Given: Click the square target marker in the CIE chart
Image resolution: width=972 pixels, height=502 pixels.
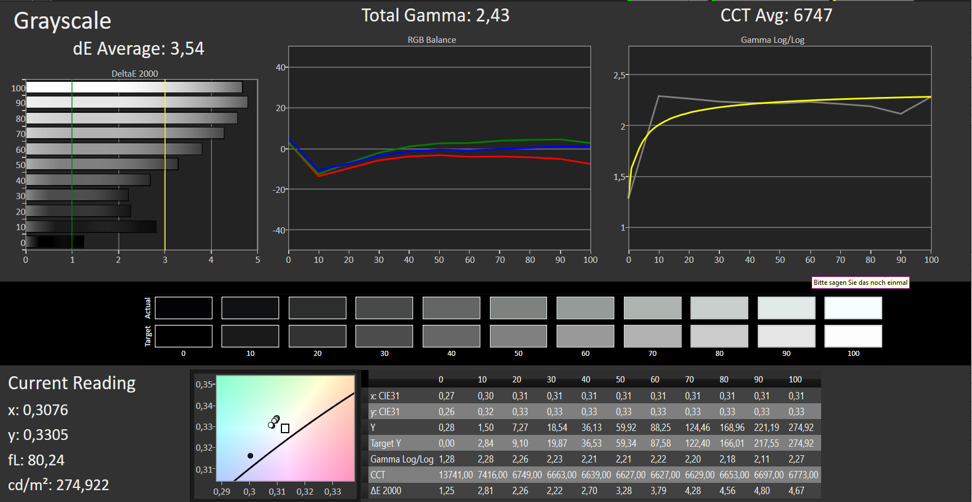Looking at the screenshot, I should coord(285,429).
